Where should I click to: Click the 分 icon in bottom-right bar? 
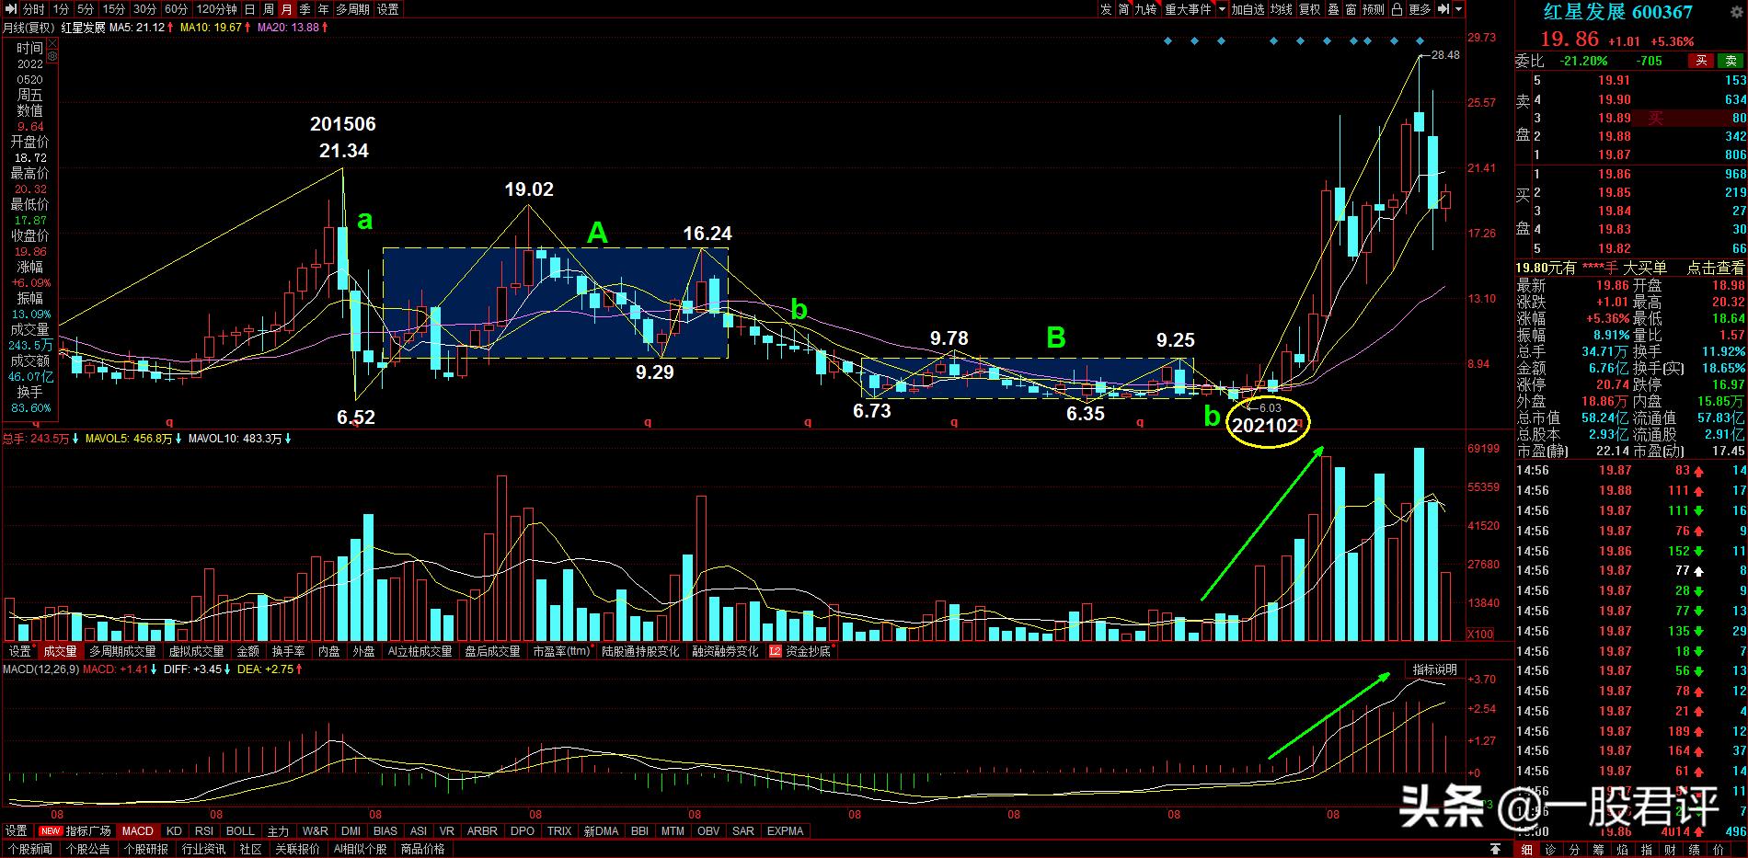tap(1574, 849)
